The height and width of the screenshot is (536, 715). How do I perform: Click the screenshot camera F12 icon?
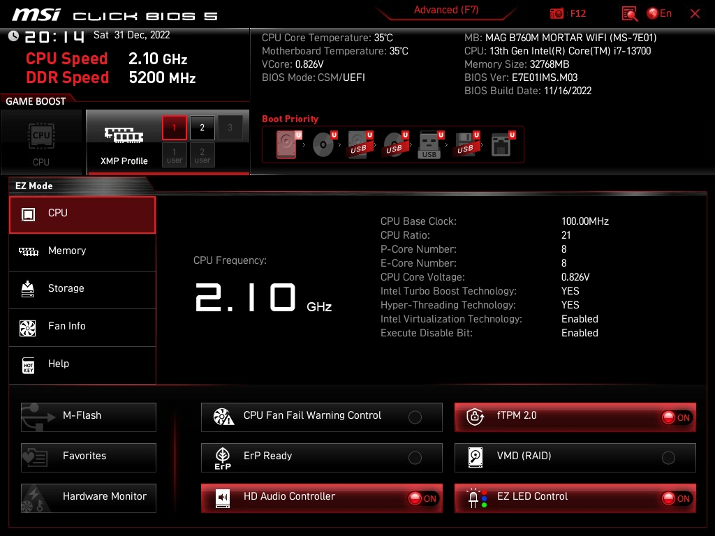pyautogui.click(x=556, y=13)
